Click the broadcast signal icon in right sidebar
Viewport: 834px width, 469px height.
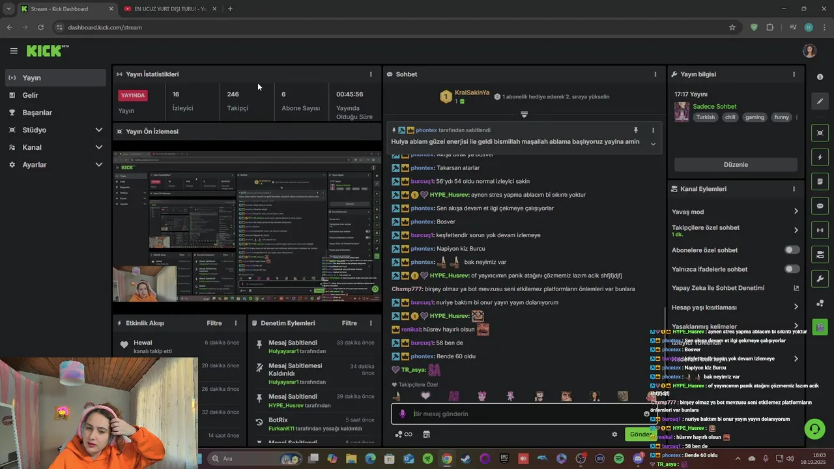point(820,230)
